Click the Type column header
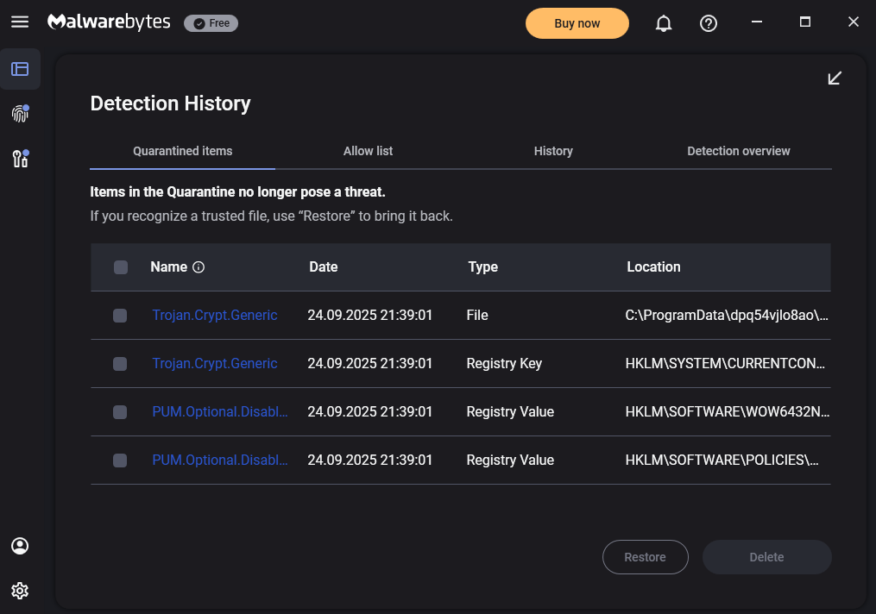Screen dimensions: 876x614 [x=482, y=266]
